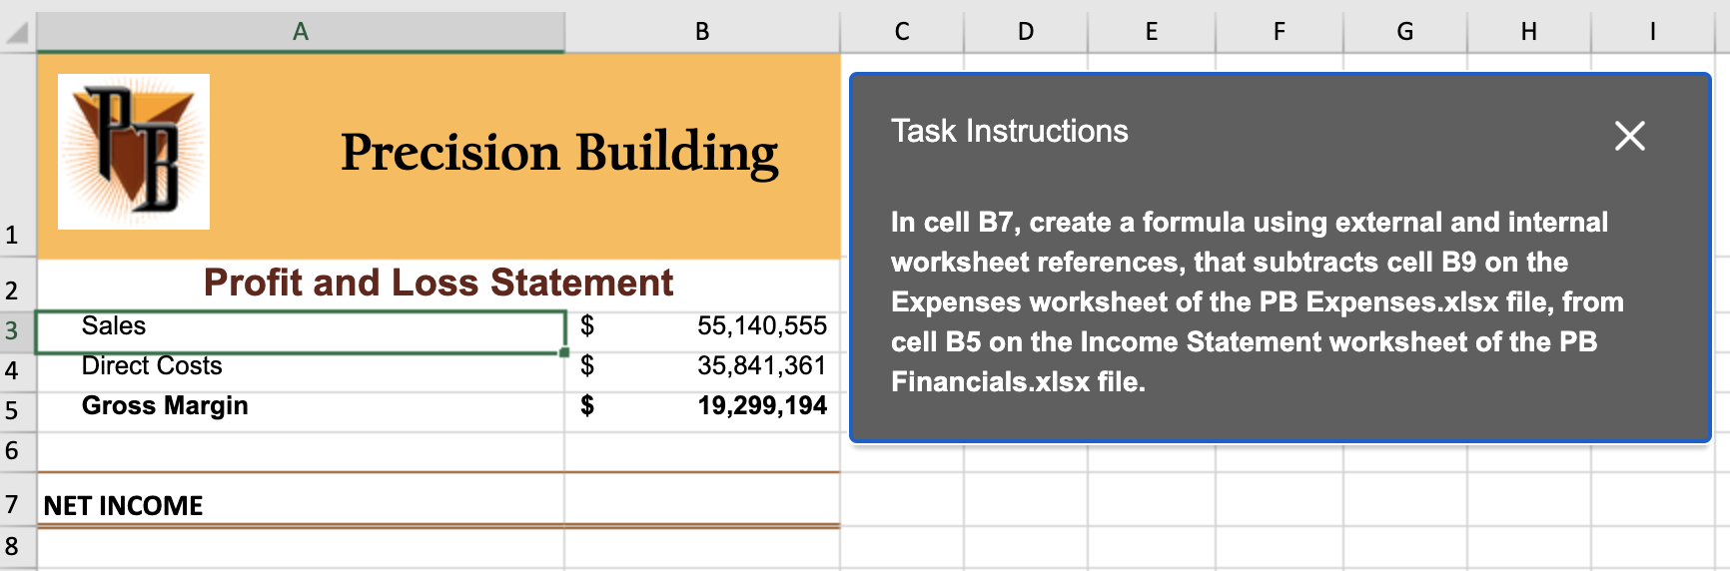This screenshot has height=571, width=1730.
Task: Click the NET INCOME cell
Action: (301, 499)
